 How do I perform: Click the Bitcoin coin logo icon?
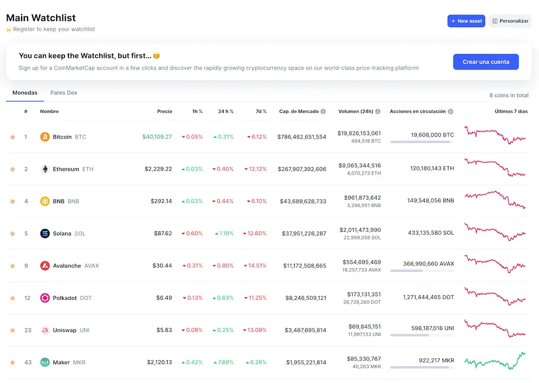coord(45,137)
